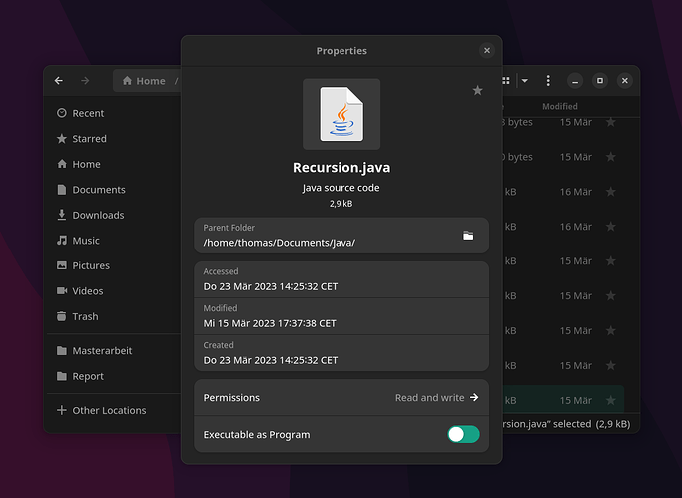The width and height of the screenshot is (682, 498).
Task: Open Downloads in the sidebar
Action: point(113,215)
